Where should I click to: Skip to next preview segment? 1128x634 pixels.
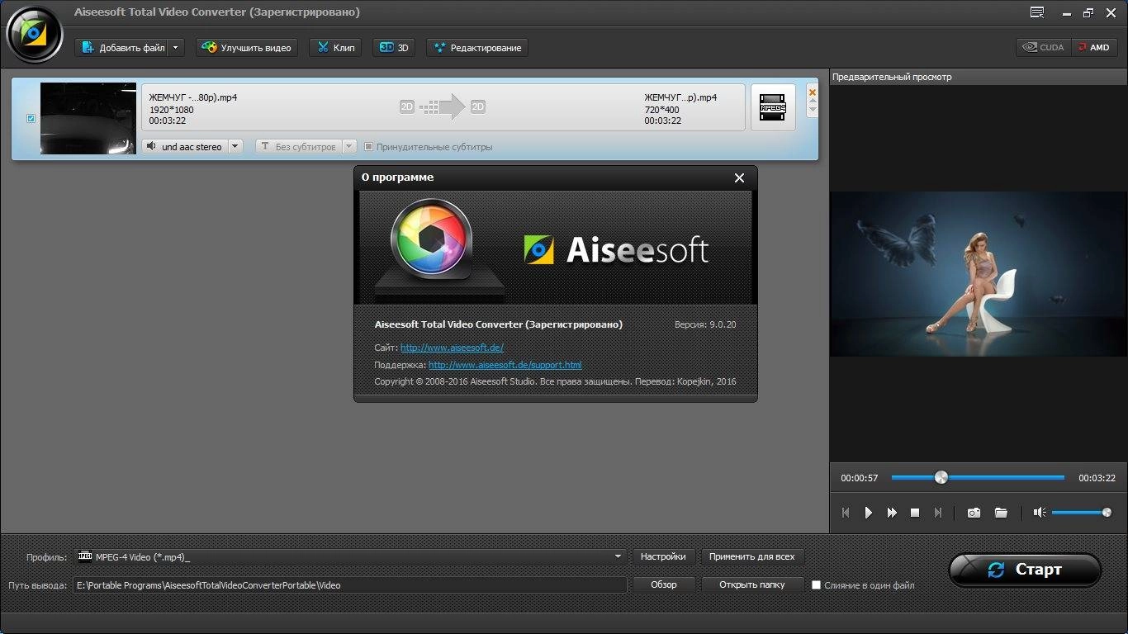point(938,513)
